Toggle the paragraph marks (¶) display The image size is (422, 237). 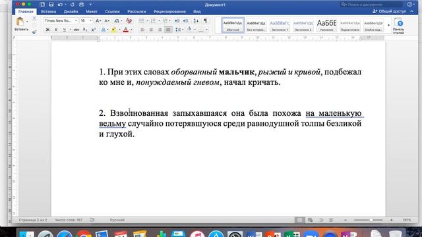click(205, 20)
